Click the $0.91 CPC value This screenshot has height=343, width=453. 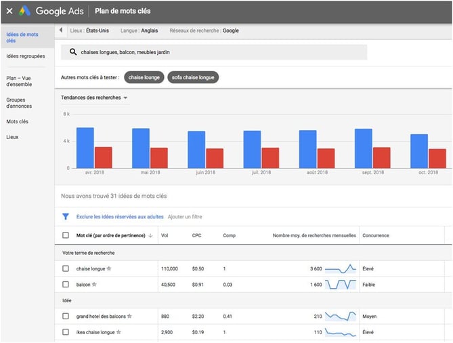(x=198, y=285)
